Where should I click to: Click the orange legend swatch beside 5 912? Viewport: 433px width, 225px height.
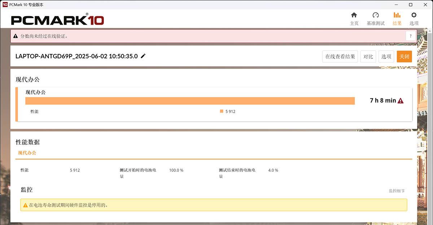(x=222, y=111)
